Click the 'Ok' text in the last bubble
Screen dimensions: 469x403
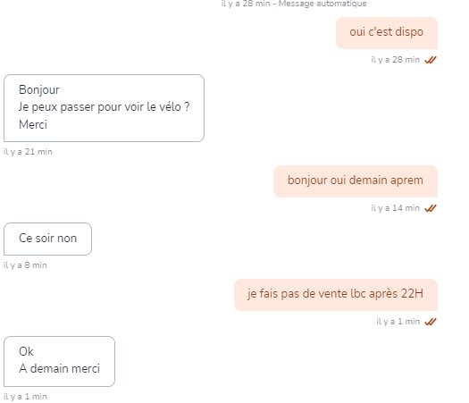tap(26, 351)
